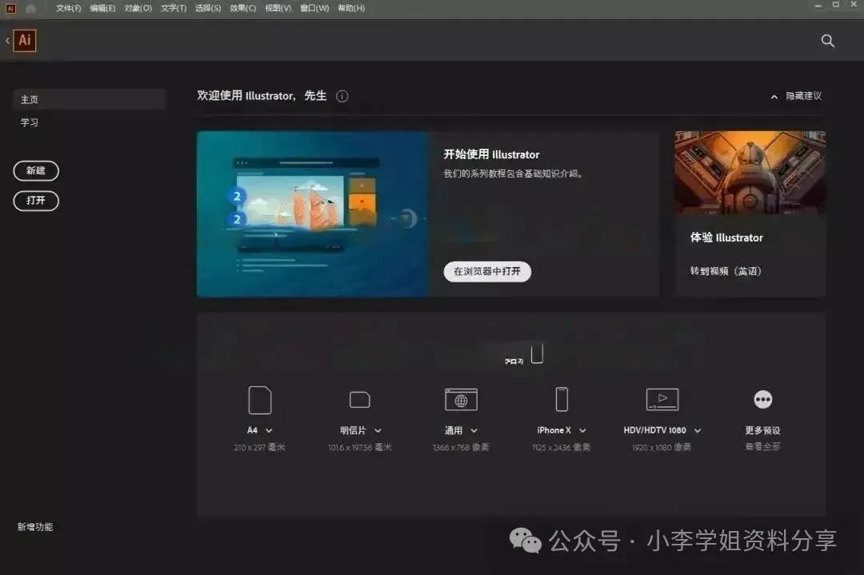Select the postcard (明信片) preset icon
The image size is (864, 575).
click(360, 400)
